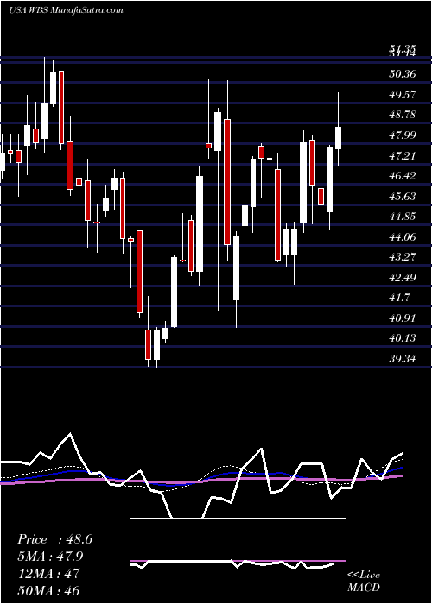Click the 49.57 price axis label

pyautogui.click(x=403, y=94)
